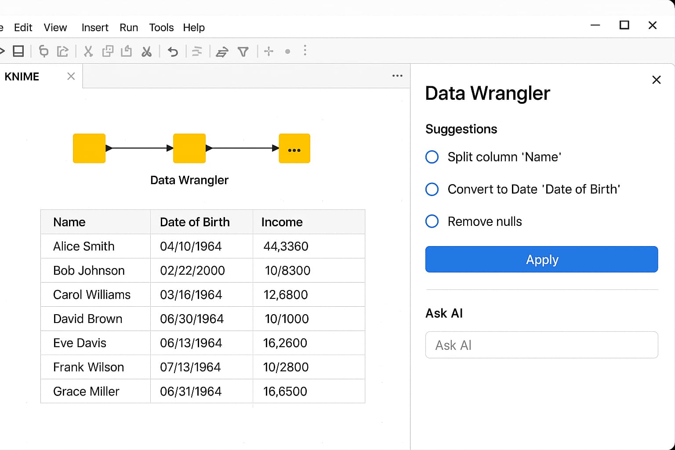The width and height of the screenshot is (675, 450).
Task: Open the Insert menu
Action: tap(95, 28)
